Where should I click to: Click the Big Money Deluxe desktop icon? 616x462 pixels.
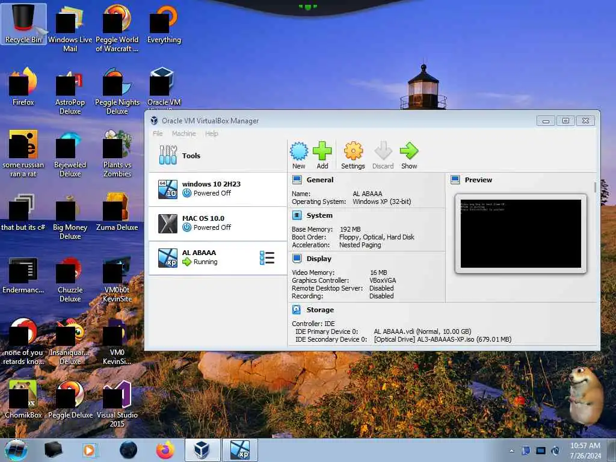[x=70, y=217]
